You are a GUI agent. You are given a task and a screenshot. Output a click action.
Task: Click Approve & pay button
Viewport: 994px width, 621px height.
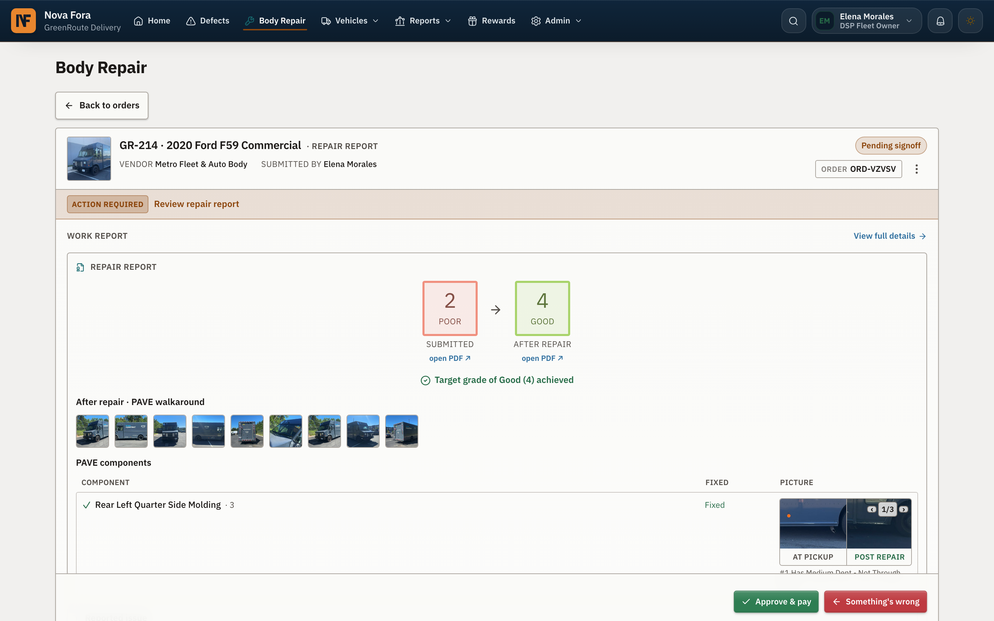[776, 602]
